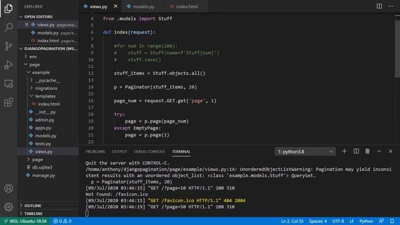Change encoding via UTF-8 status item
400x225 pixels.
pyautogui.click(x=338, y=221)
